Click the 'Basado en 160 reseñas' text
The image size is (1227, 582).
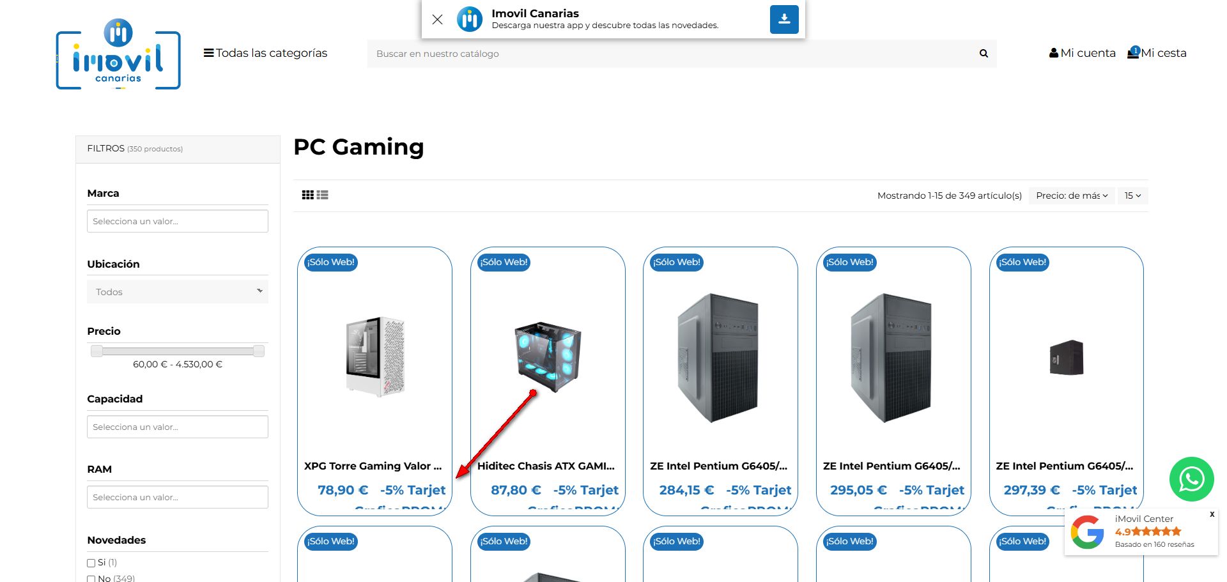tap(1155, 544)
